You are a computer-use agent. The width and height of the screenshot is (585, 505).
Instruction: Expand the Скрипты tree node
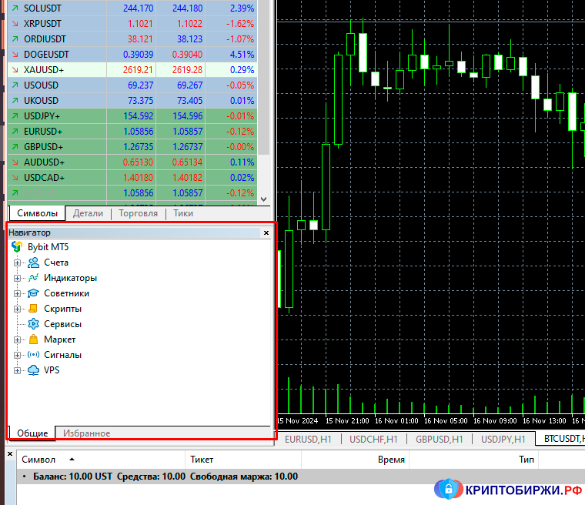[17, 309]
